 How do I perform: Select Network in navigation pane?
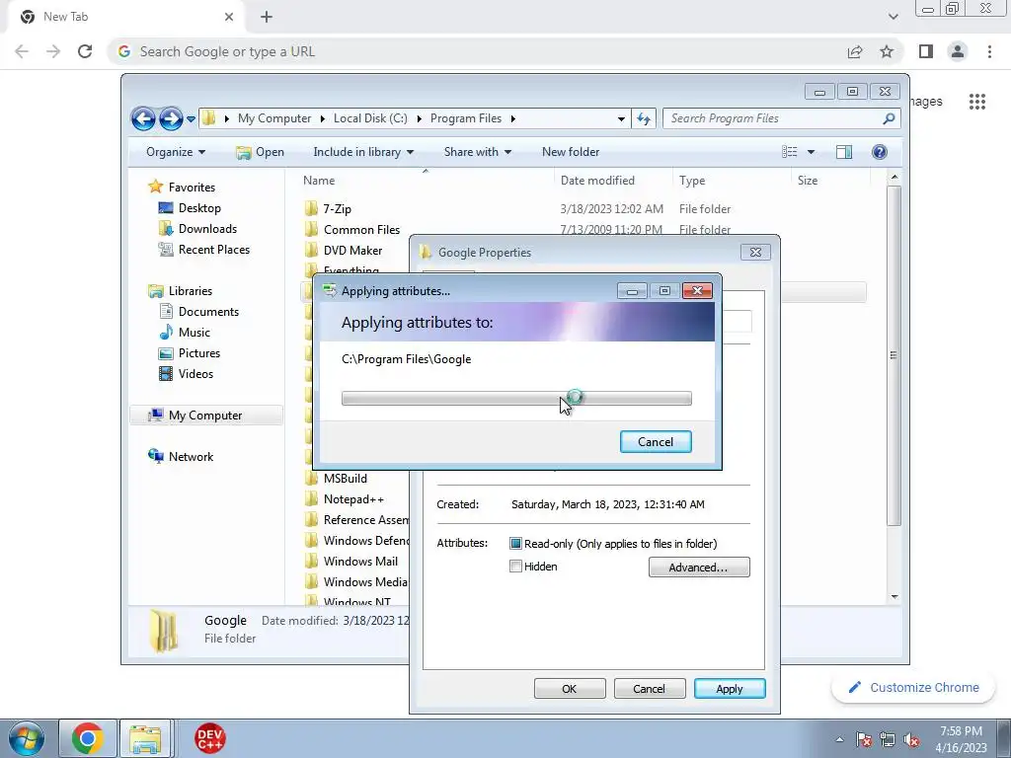pos(191,456)
